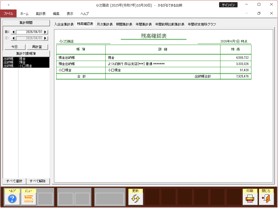Switch to the 入出金集計表 tab
Viewport: 278px width, 208px height.
pos(64,24)
